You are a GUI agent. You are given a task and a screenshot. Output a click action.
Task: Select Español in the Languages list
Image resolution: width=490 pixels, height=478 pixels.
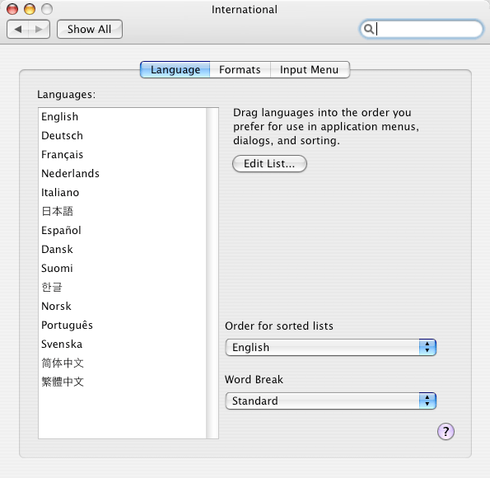coord(122,231)
